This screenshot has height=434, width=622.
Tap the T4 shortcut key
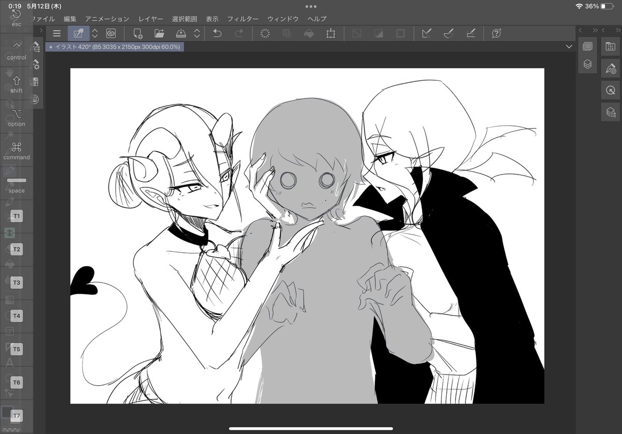[17, 315]
